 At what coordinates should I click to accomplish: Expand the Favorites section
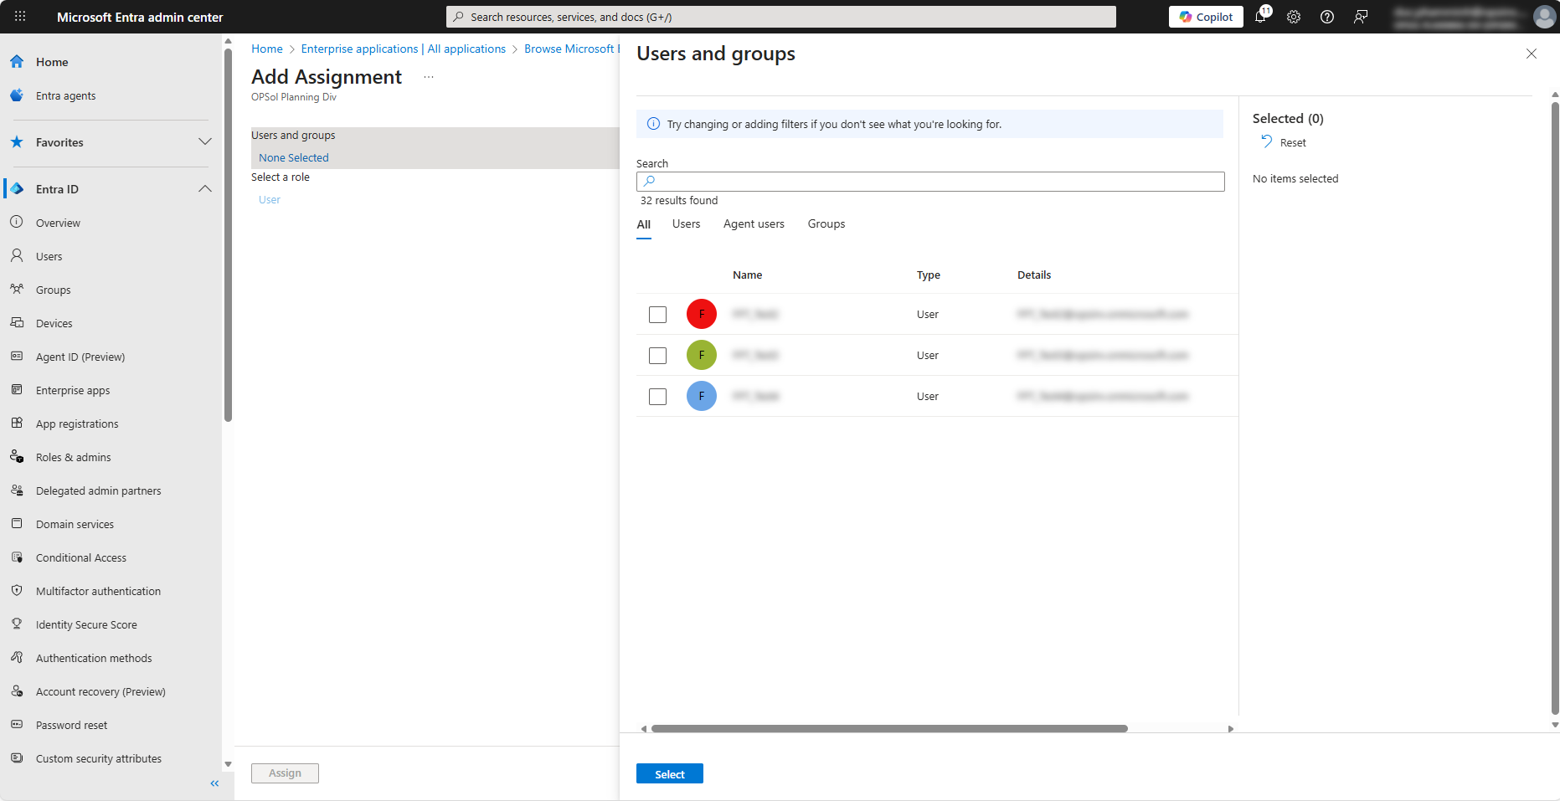(x=204, y=142)
